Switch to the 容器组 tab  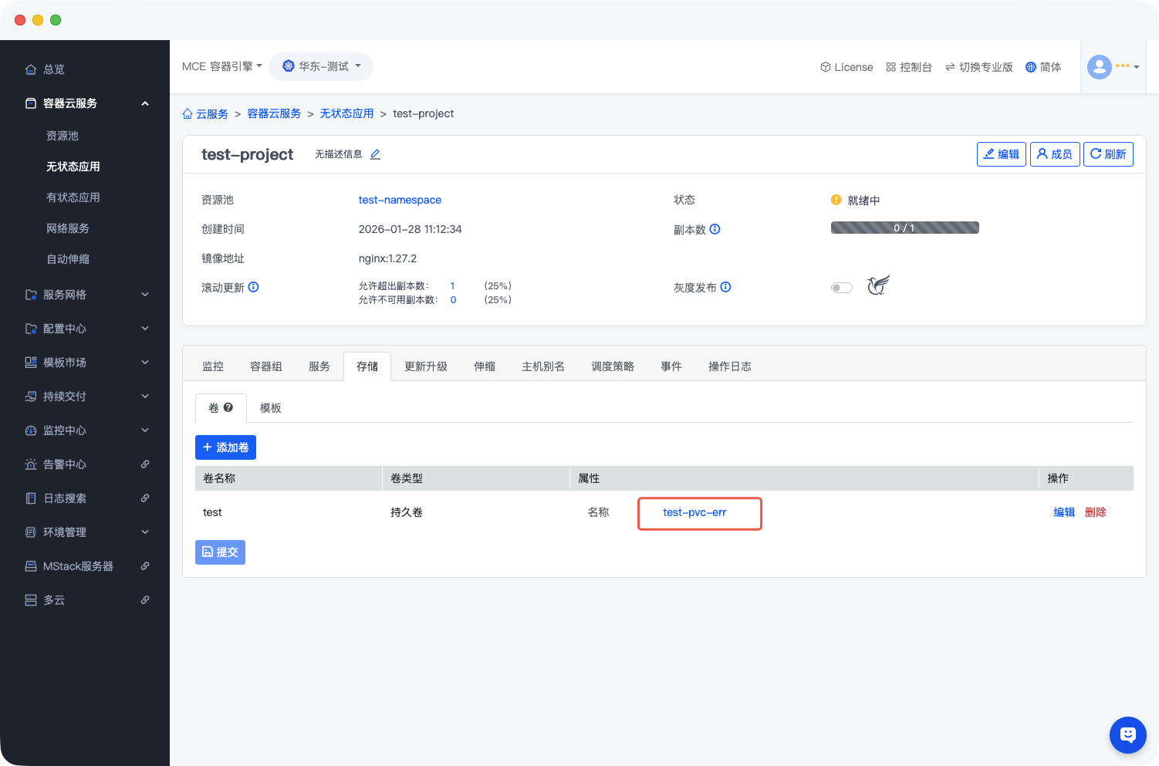point(265,366)
